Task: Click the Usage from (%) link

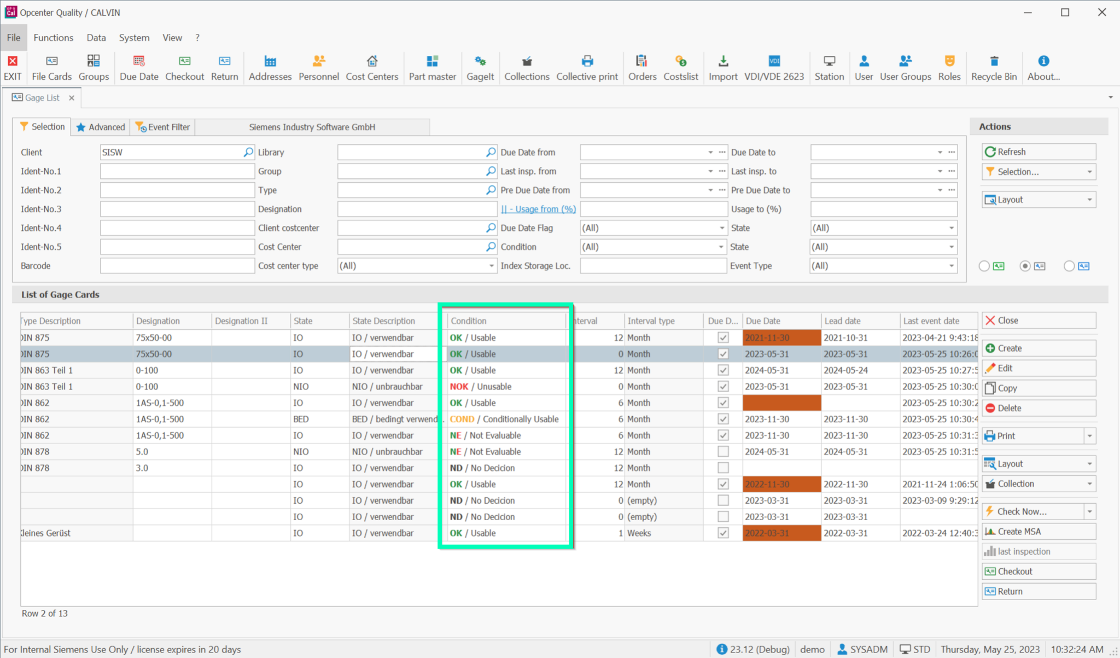Action: coord(538,208)
